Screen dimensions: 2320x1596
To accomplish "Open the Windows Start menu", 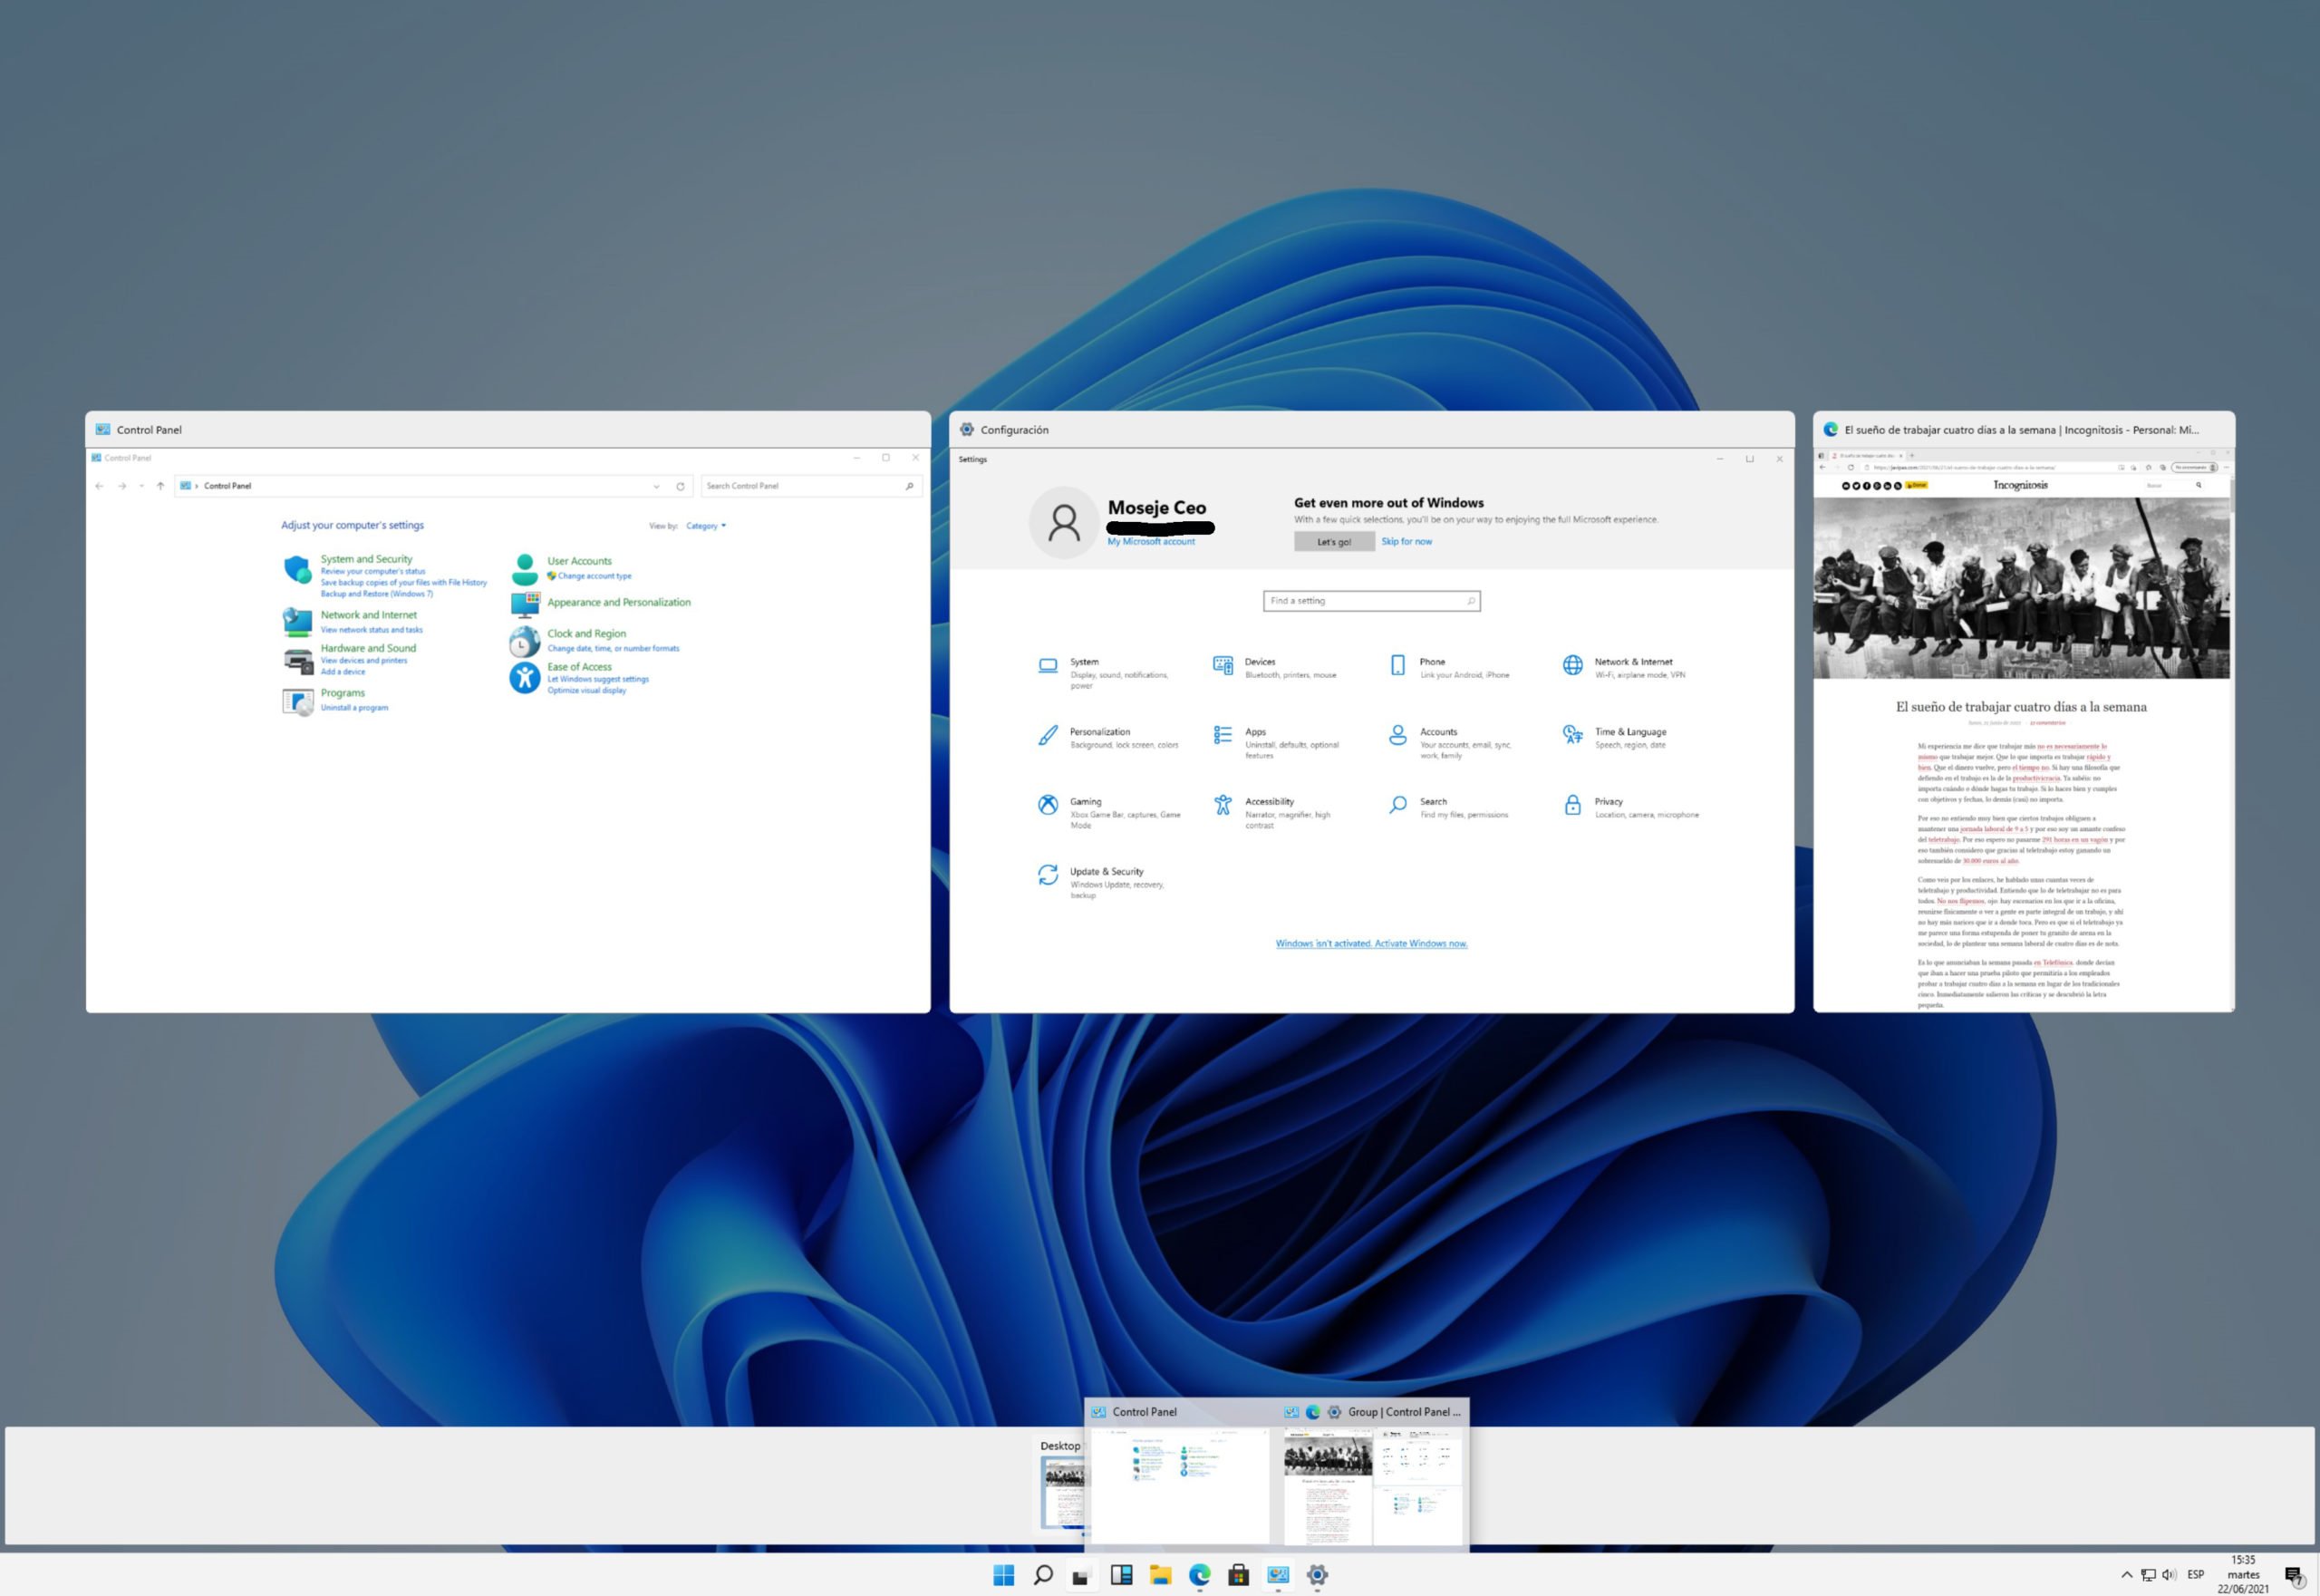I will click(1003, 1575).
